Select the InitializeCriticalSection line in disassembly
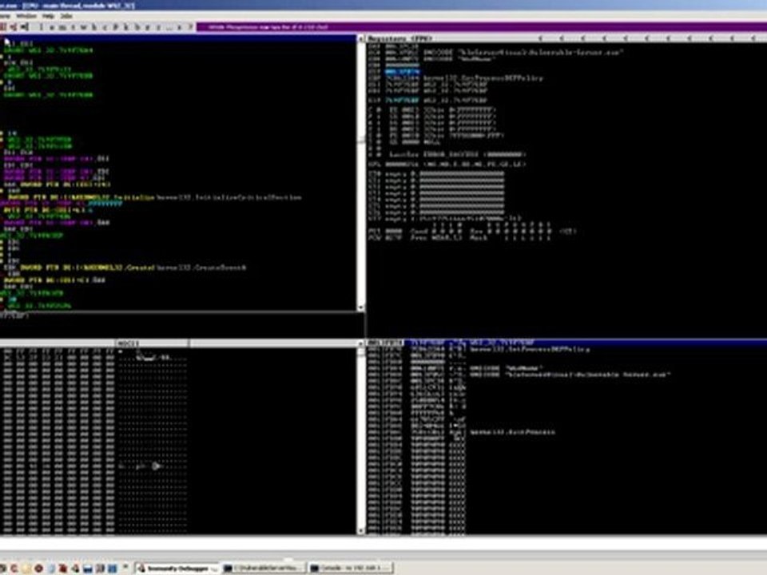The height and width of the screenshot is (575, 767). pyautogui.click(x=152, y=197)
